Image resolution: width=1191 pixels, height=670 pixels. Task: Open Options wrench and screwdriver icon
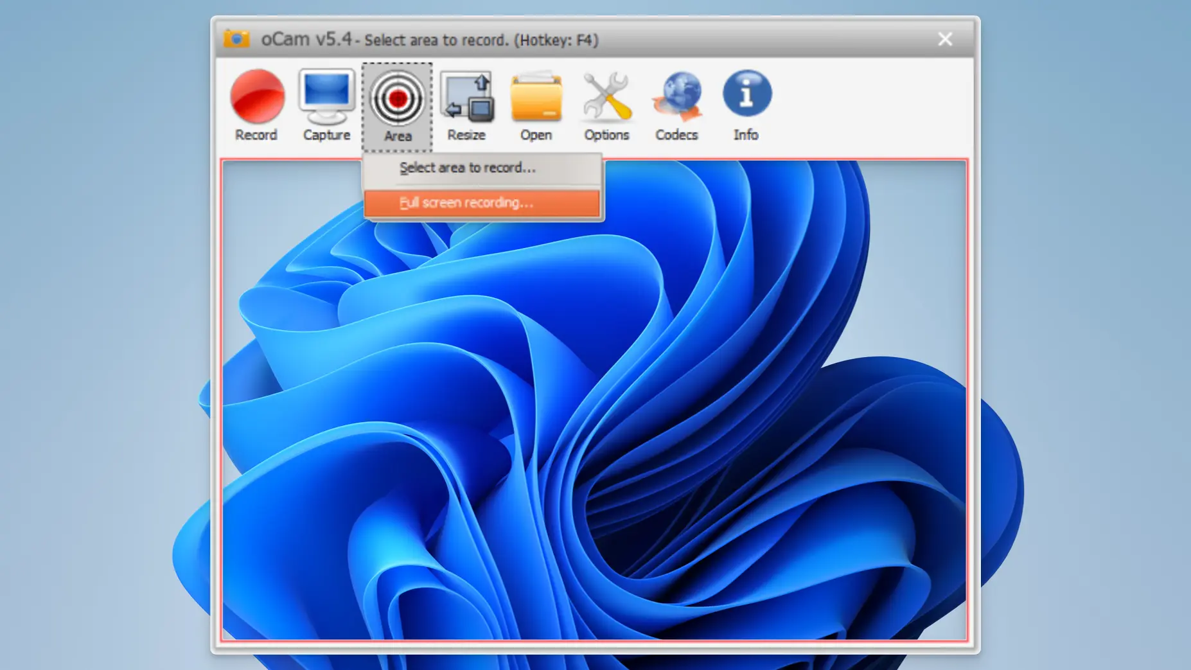(x=606, y=97)
